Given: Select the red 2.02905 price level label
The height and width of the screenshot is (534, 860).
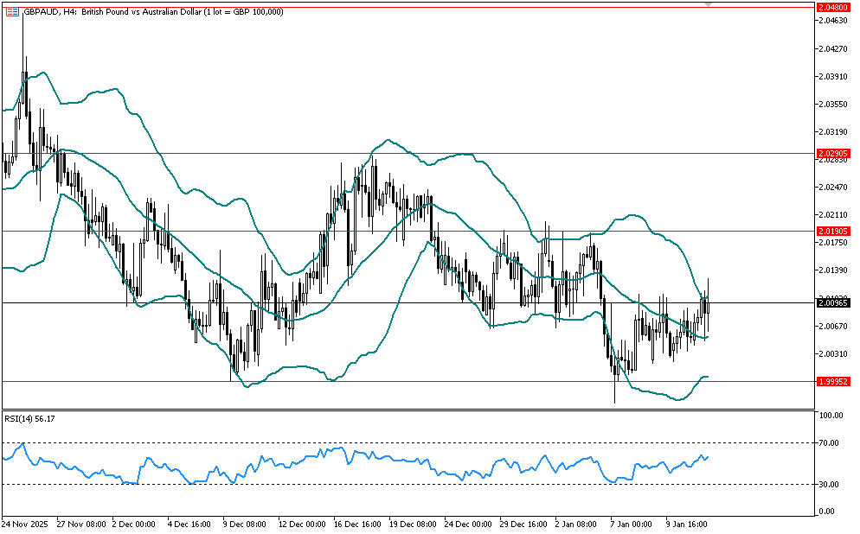Looking at the screenshot, I should [831, 154].
